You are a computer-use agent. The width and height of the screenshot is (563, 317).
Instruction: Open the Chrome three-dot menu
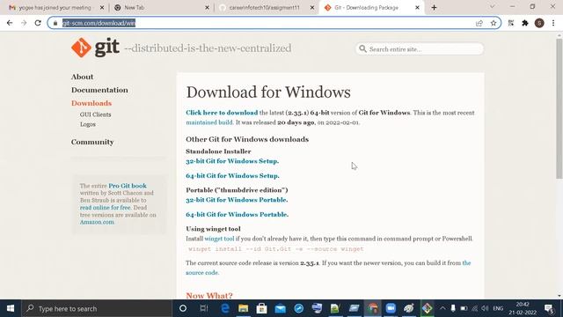(x=553, y=23)
